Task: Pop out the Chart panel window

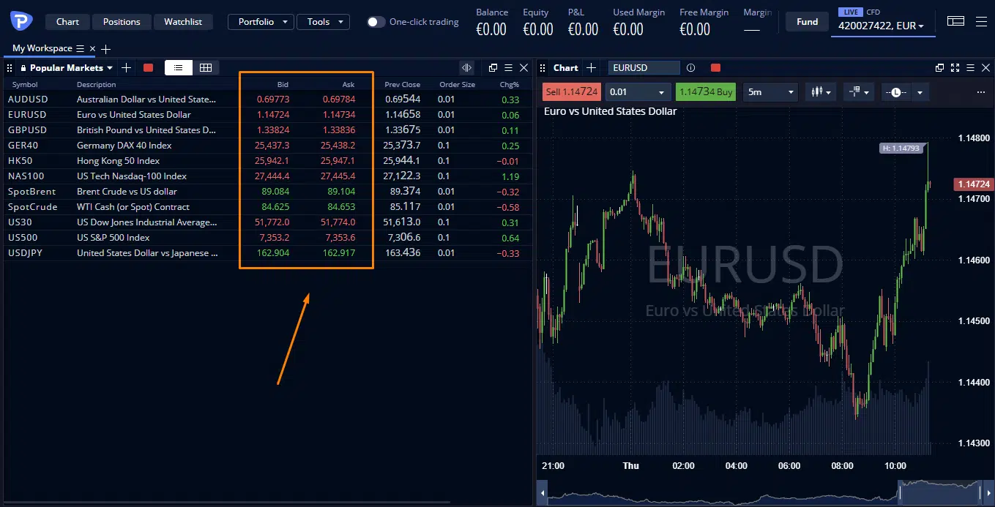Action: point(940,67)
